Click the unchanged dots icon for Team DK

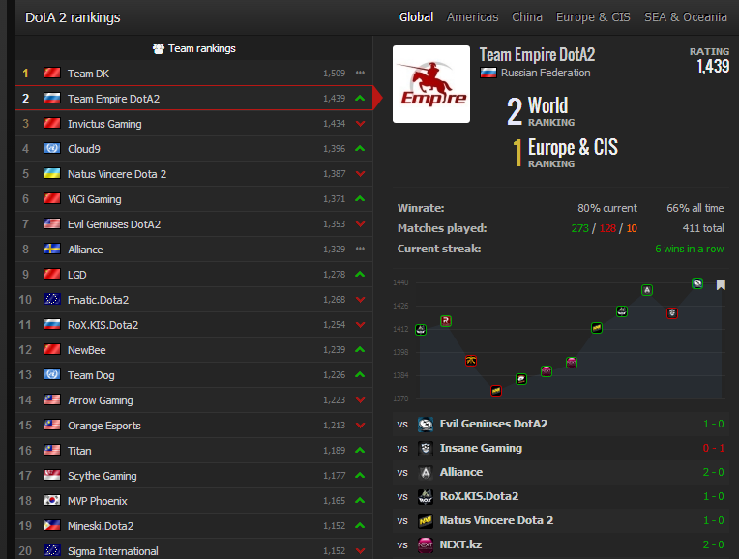click(360, 73)
